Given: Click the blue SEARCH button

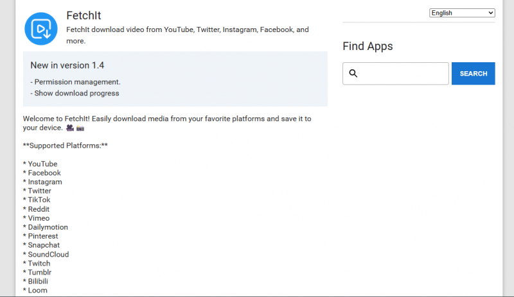Looking at the screenshot, I should click(473, 73).
